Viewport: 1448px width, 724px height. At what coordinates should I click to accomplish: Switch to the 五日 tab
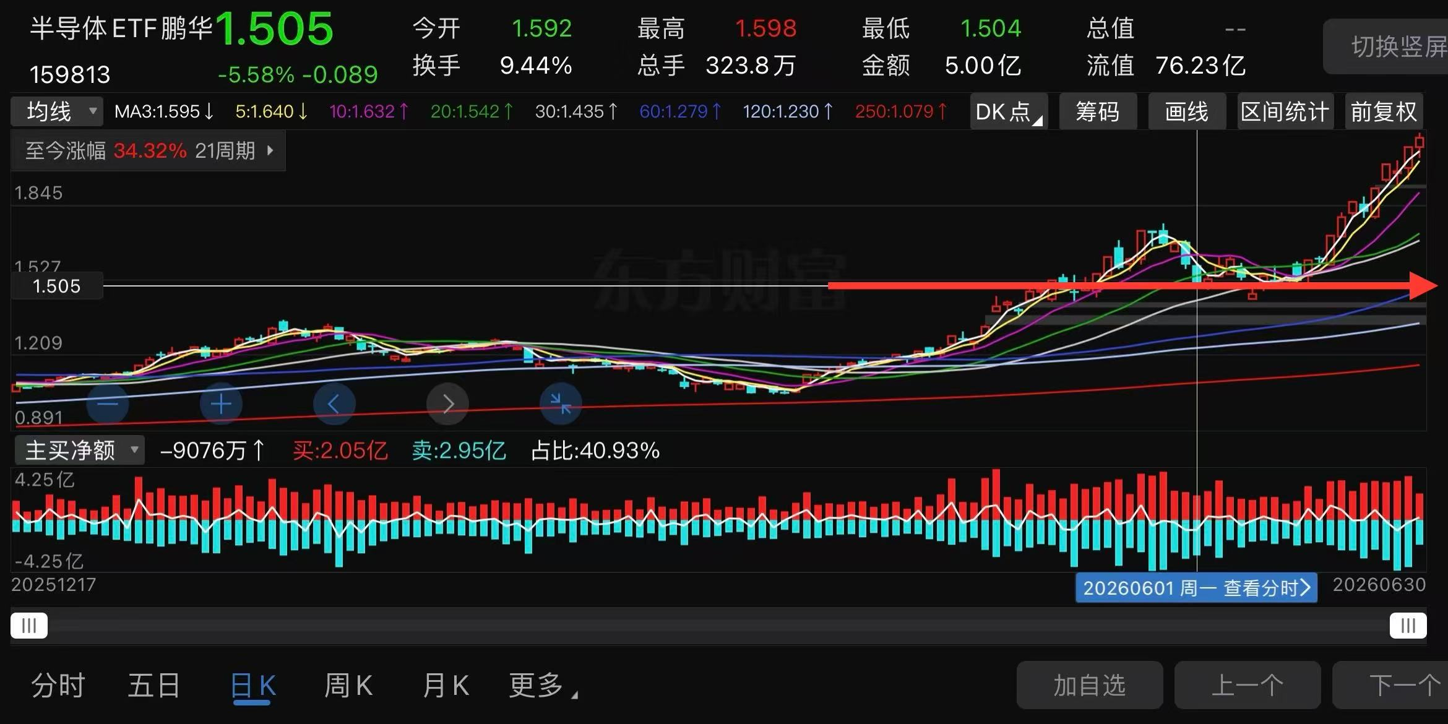click(x=154, y=686)
